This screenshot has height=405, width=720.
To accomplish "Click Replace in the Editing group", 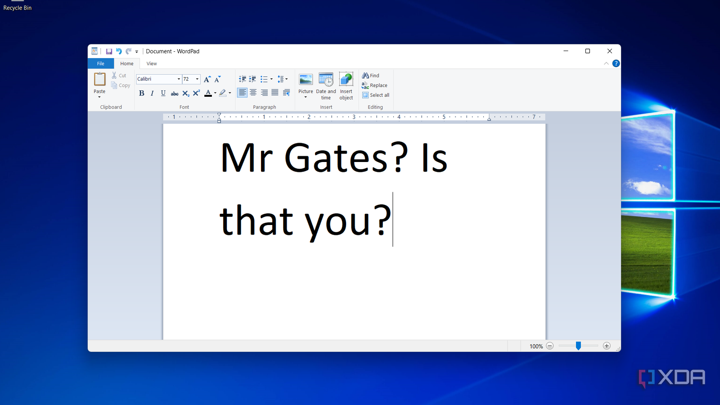I will [x=378, y=85].
